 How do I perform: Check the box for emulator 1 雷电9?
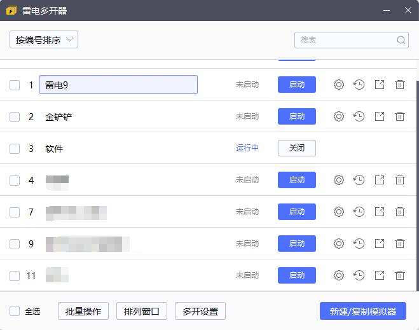(15, 85)
